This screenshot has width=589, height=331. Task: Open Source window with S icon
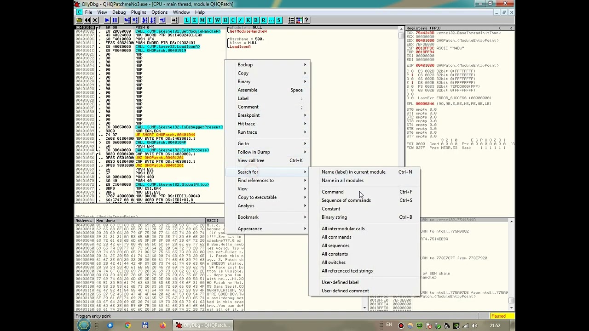tap(279, 20)
